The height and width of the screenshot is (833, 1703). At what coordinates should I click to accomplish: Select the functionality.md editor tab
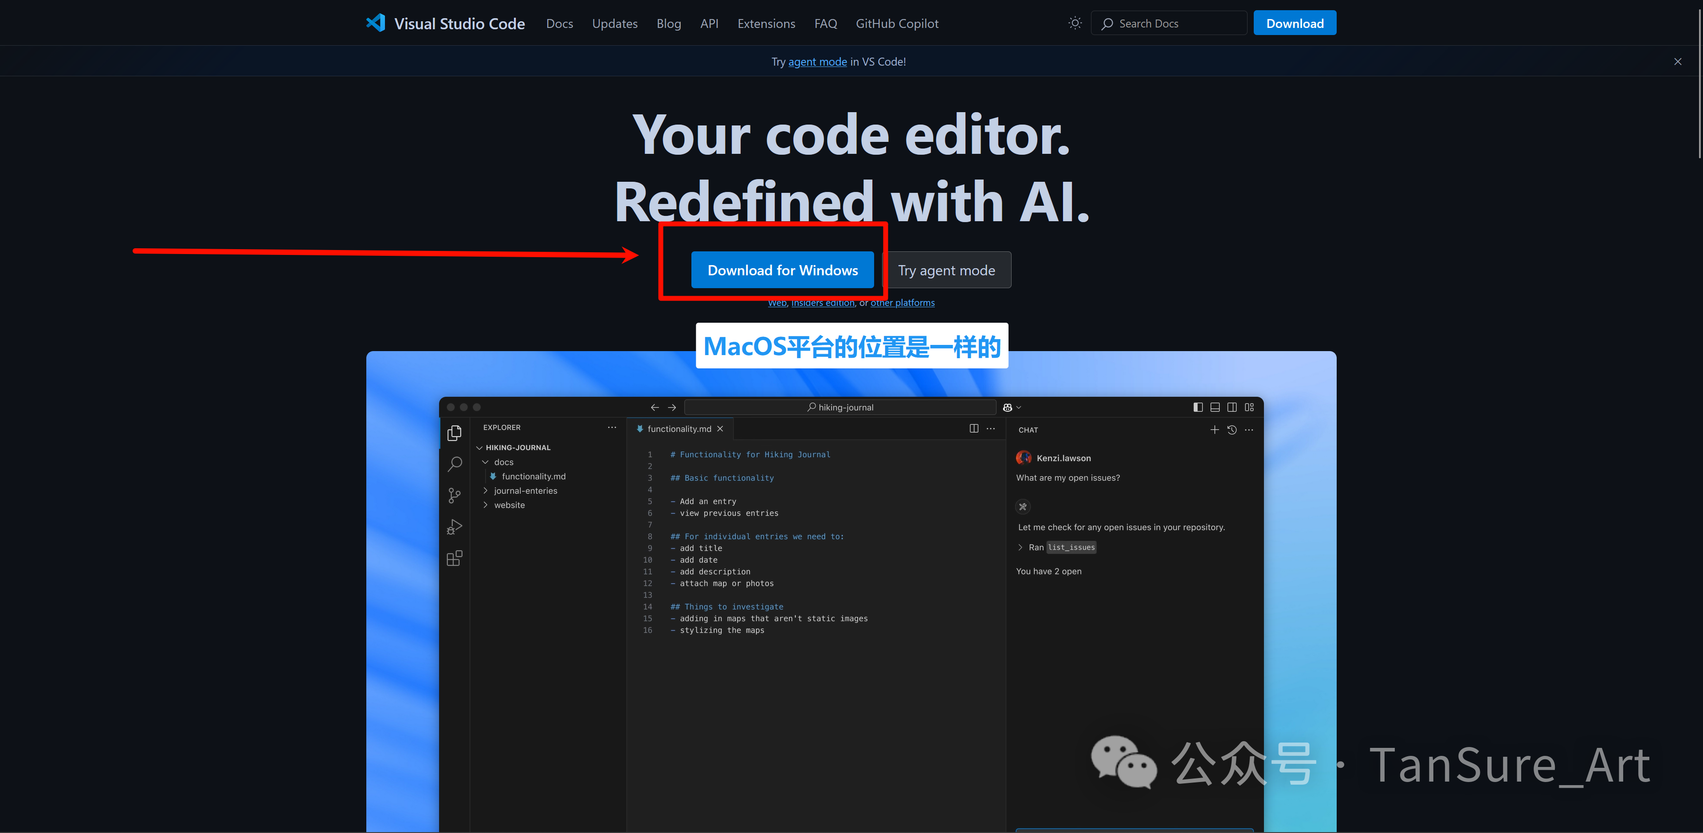[x=679, y=429]
